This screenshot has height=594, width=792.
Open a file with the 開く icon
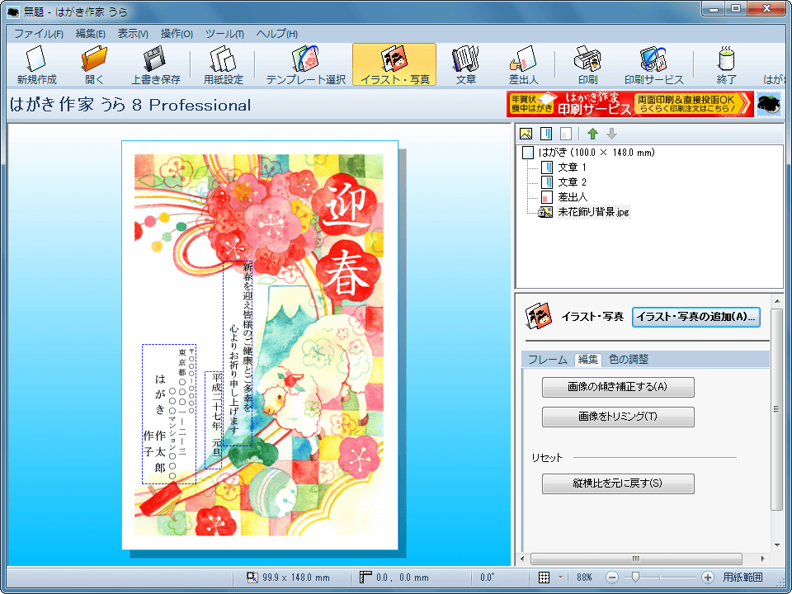point(94,64)
